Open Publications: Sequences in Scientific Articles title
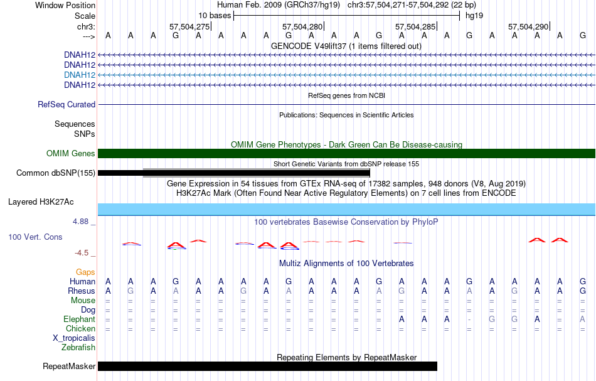Image resolution: width=596 pixels, height=381 pixels. [x=346, y=115]
